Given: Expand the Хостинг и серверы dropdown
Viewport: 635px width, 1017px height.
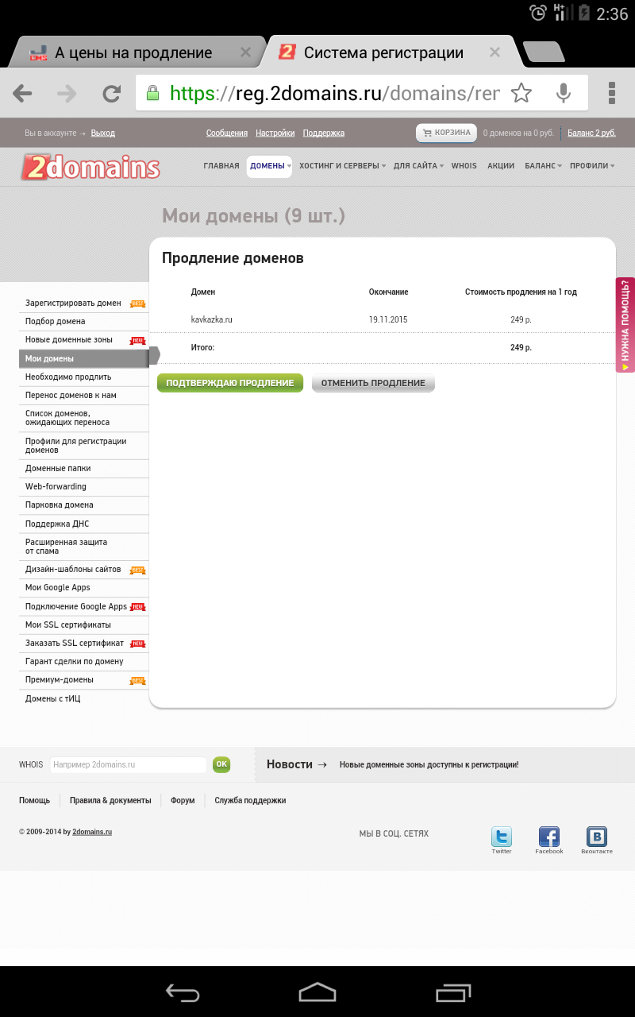Looking at the screenshot, I should pos(342,166).
